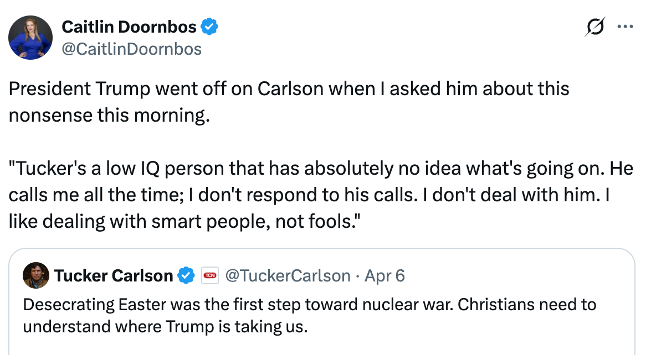This screenshot has width=646, height=355.
Task: Click "understand where Trump is taking us" line
Action: tap(165, 326)
